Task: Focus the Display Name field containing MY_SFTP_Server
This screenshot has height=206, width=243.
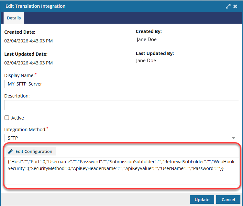Action: click(x=121, y=84)
